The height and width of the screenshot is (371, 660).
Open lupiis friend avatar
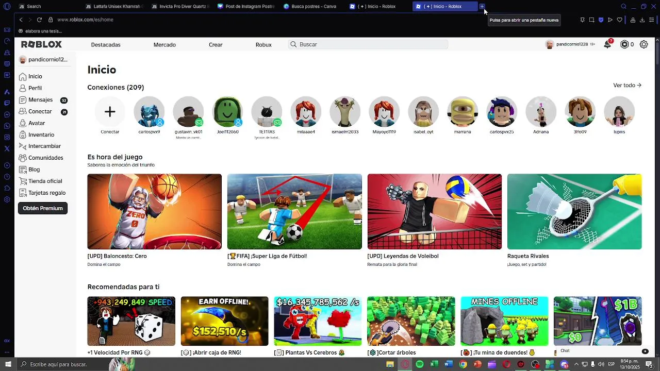(619, 112)
